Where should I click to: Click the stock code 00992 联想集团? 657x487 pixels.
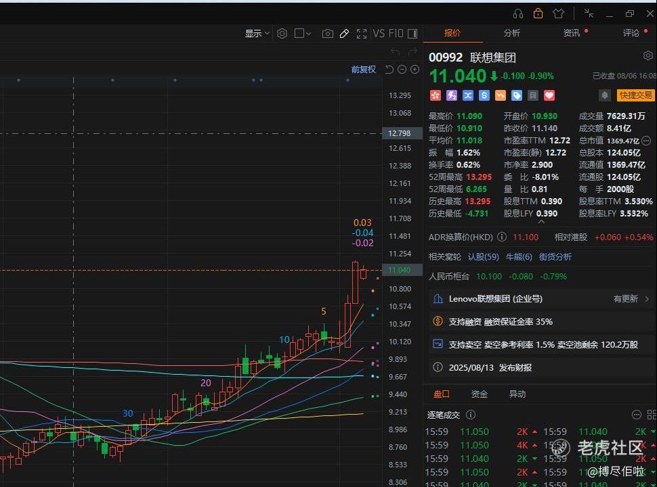click(x=472, y=57)
